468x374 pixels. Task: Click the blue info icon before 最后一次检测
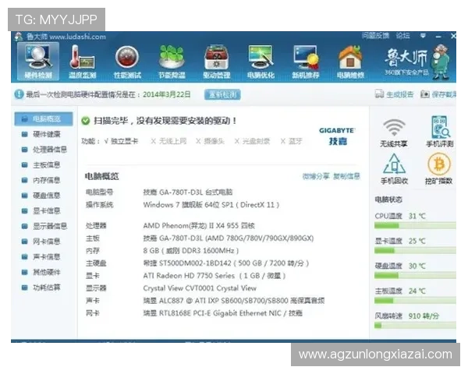(19, 94)
